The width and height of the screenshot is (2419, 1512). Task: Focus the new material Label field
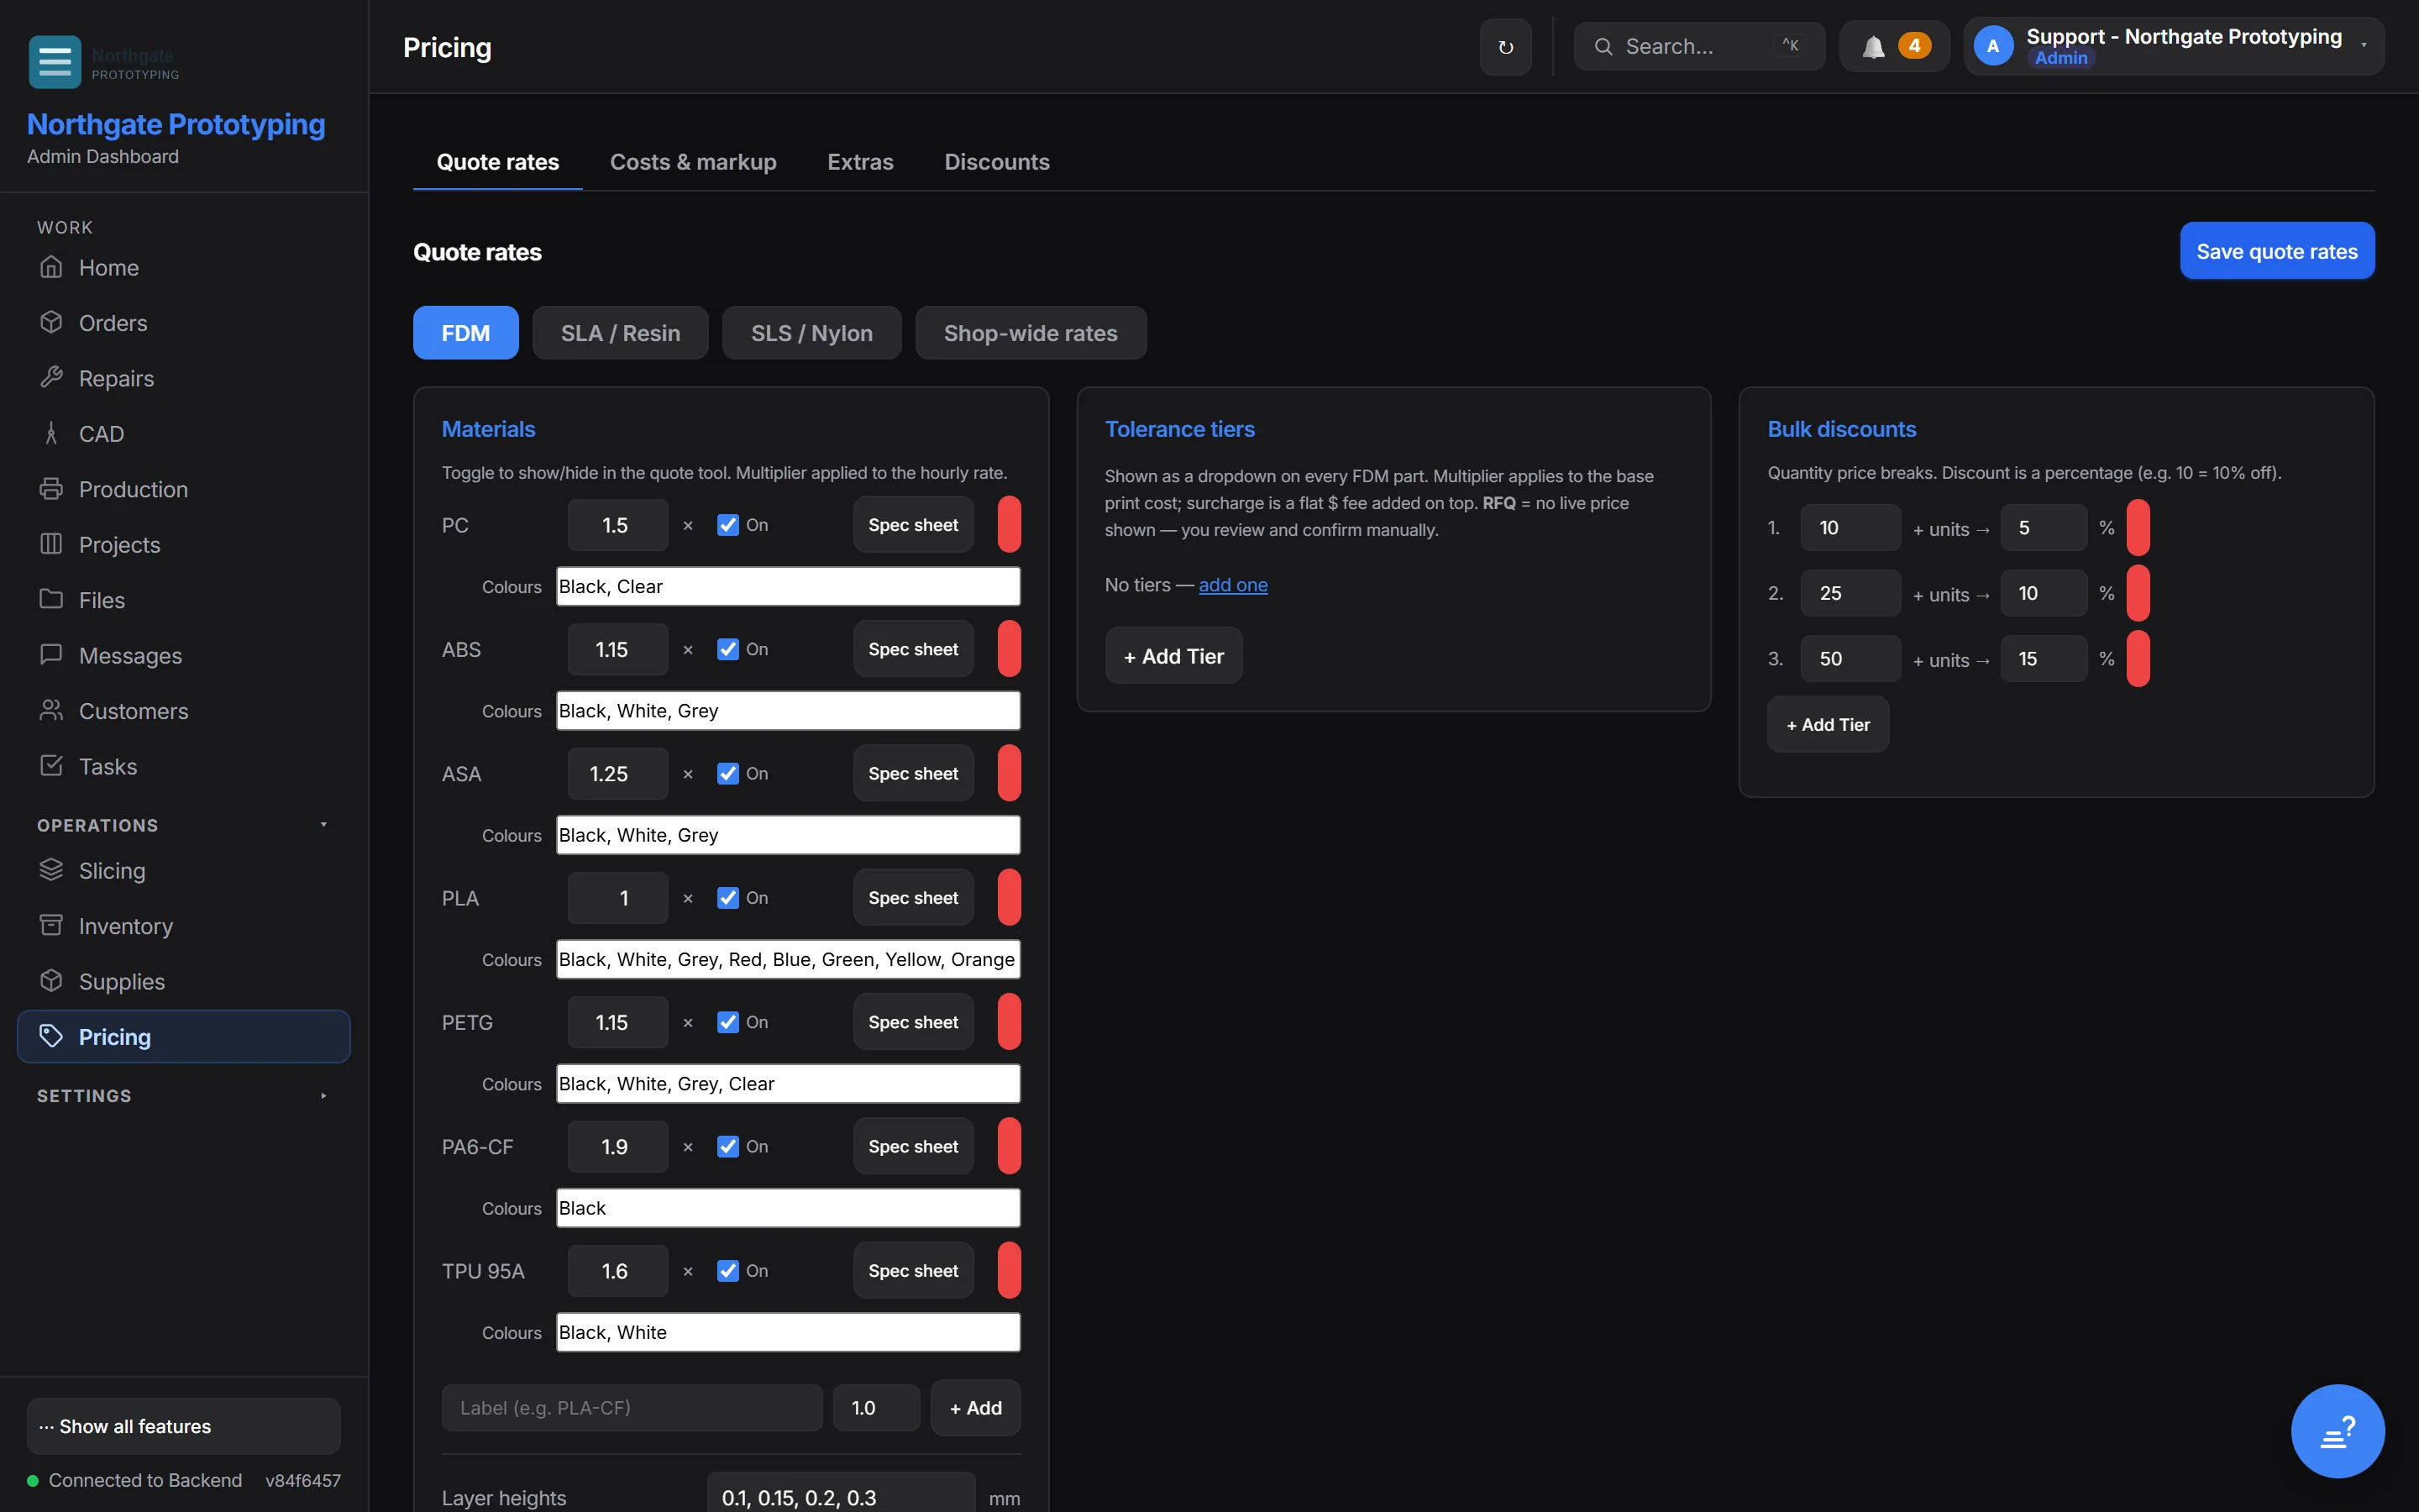(x=632, y=1408)
